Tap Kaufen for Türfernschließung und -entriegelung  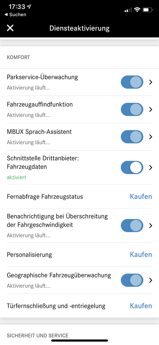coord(141,306)
